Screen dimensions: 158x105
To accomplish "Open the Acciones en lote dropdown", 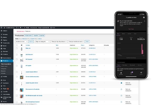I will click(21, 41).
